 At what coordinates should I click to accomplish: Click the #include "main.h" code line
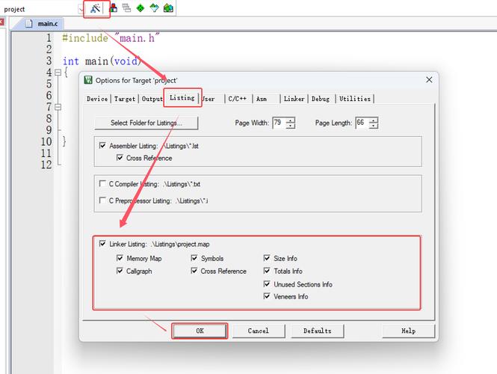coord(111,38)
